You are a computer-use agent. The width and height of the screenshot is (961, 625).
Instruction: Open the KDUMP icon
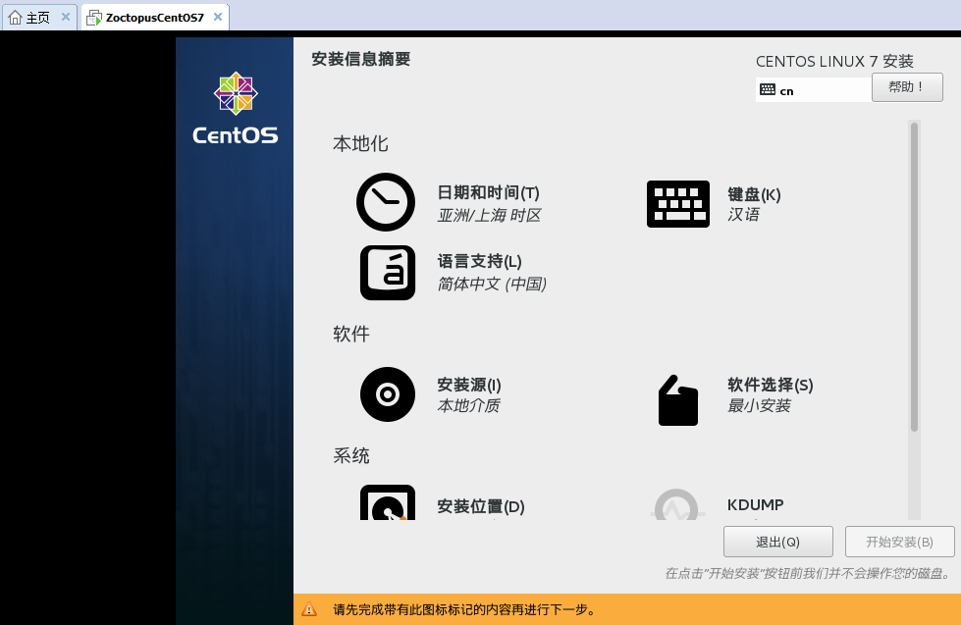676,504
